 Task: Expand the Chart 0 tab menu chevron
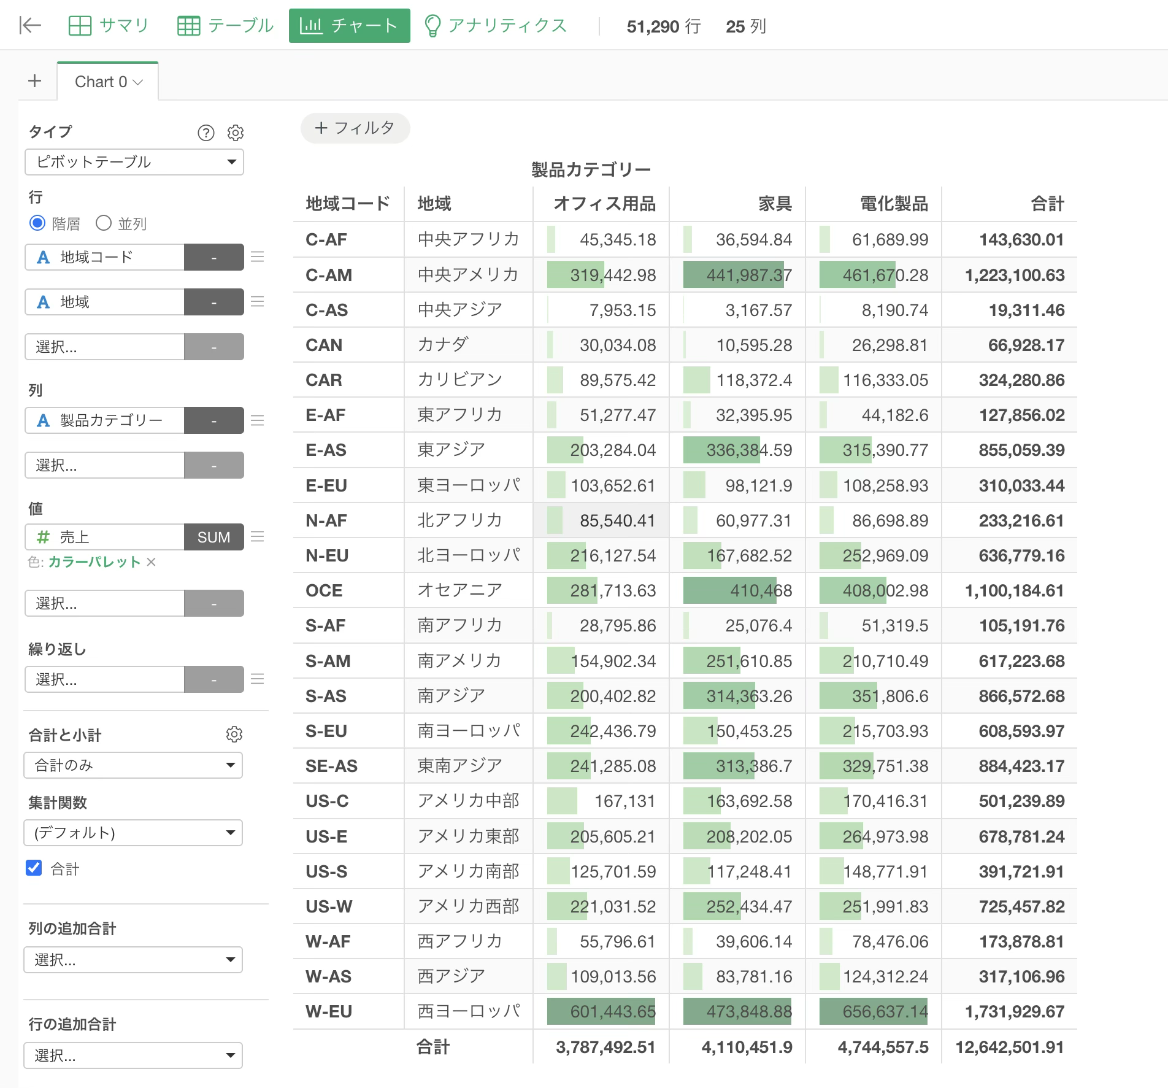(x=138, y=82)
